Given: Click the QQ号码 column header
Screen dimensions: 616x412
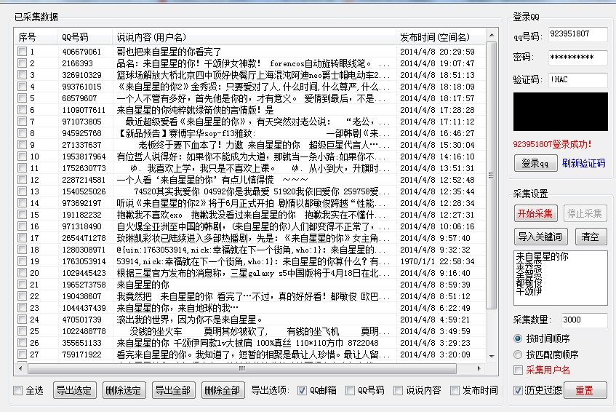Looking at the screenshot, I should click(x=75, y=37).
